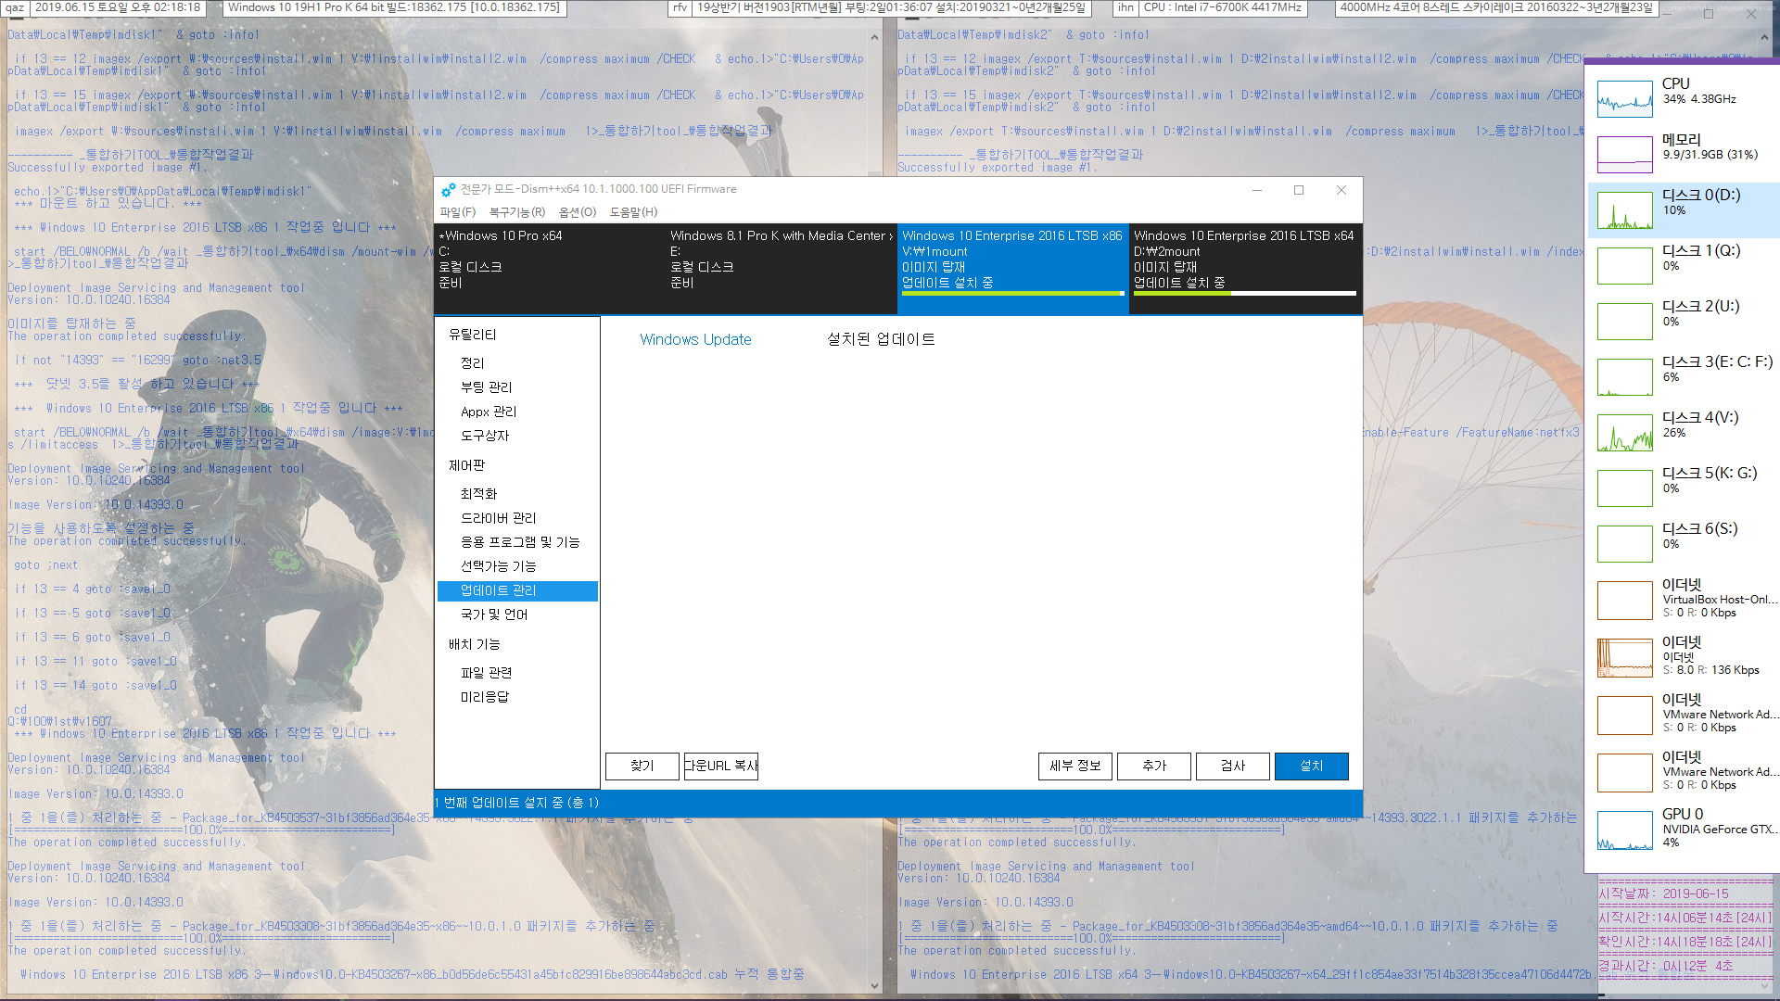Click the 다운URL 복사 icon button
This screenshot has width=1780, height=1001.
coord(720,765)
